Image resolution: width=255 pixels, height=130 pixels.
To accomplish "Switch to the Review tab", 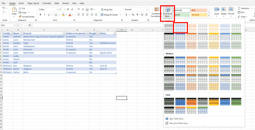I will coord(65,3).
